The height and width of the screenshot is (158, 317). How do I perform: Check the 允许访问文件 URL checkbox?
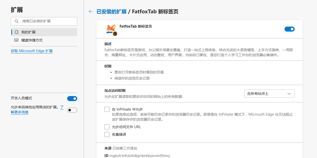[107, 127]
